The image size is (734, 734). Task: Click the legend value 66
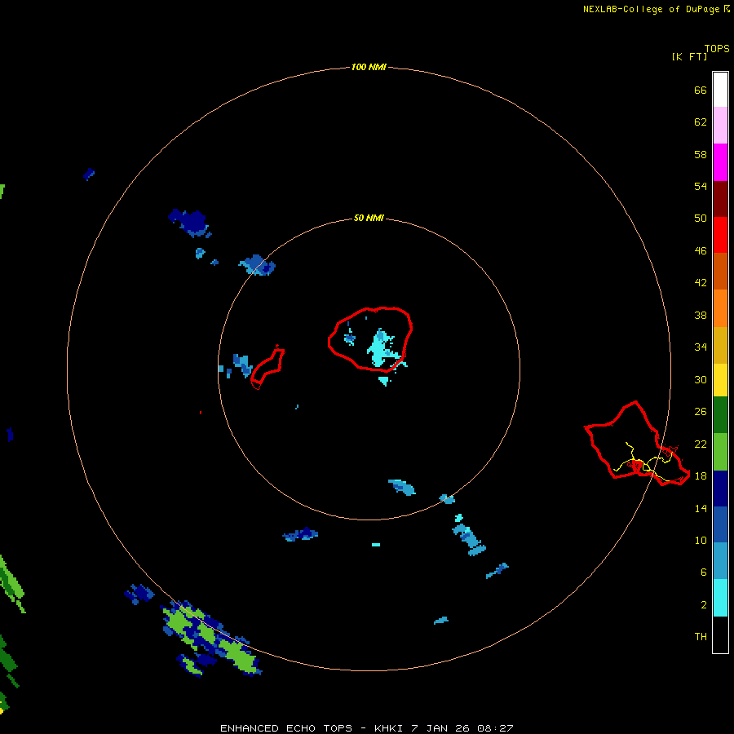click(701, 90)
